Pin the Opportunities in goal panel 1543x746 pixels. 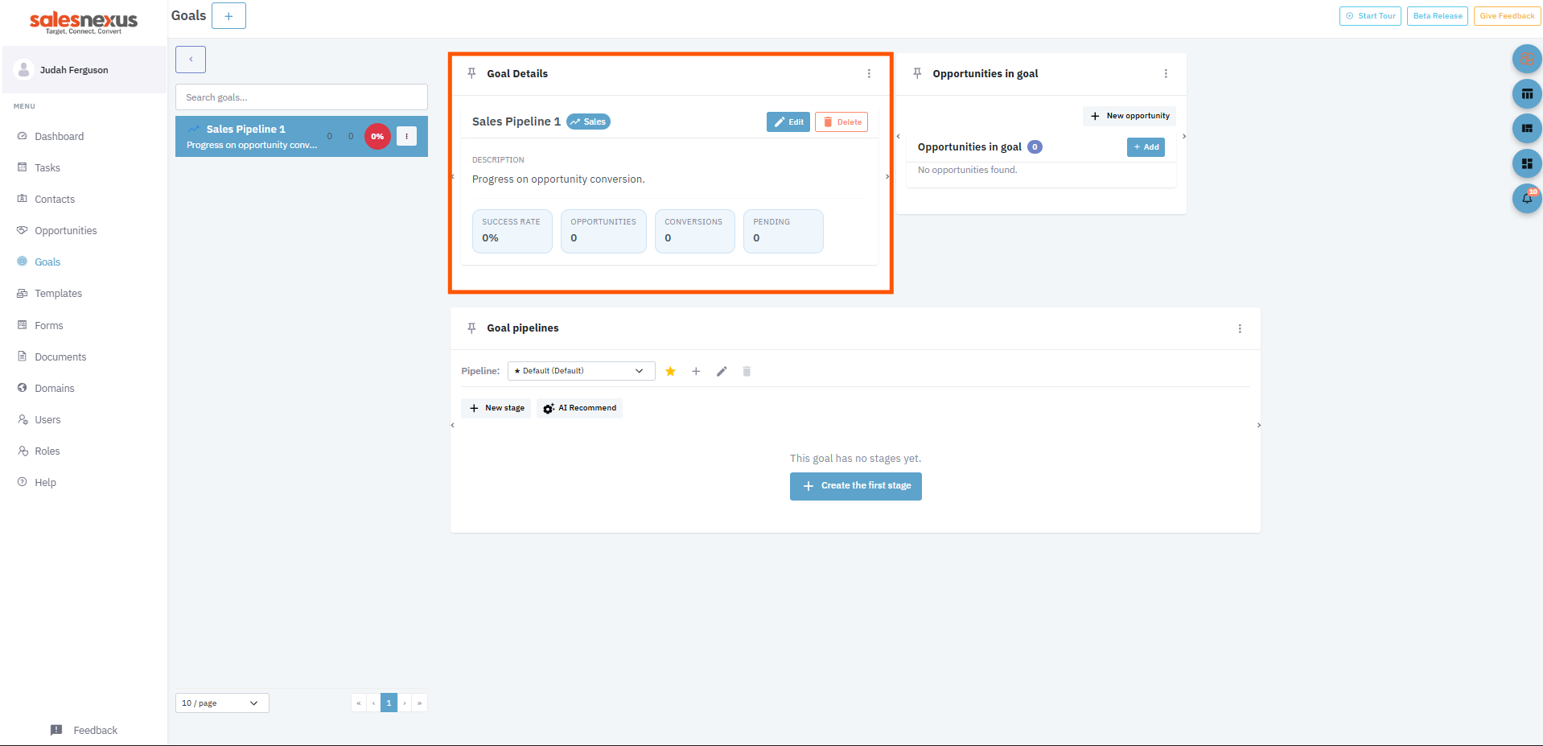pyautogui.click(x=917, y=73)
